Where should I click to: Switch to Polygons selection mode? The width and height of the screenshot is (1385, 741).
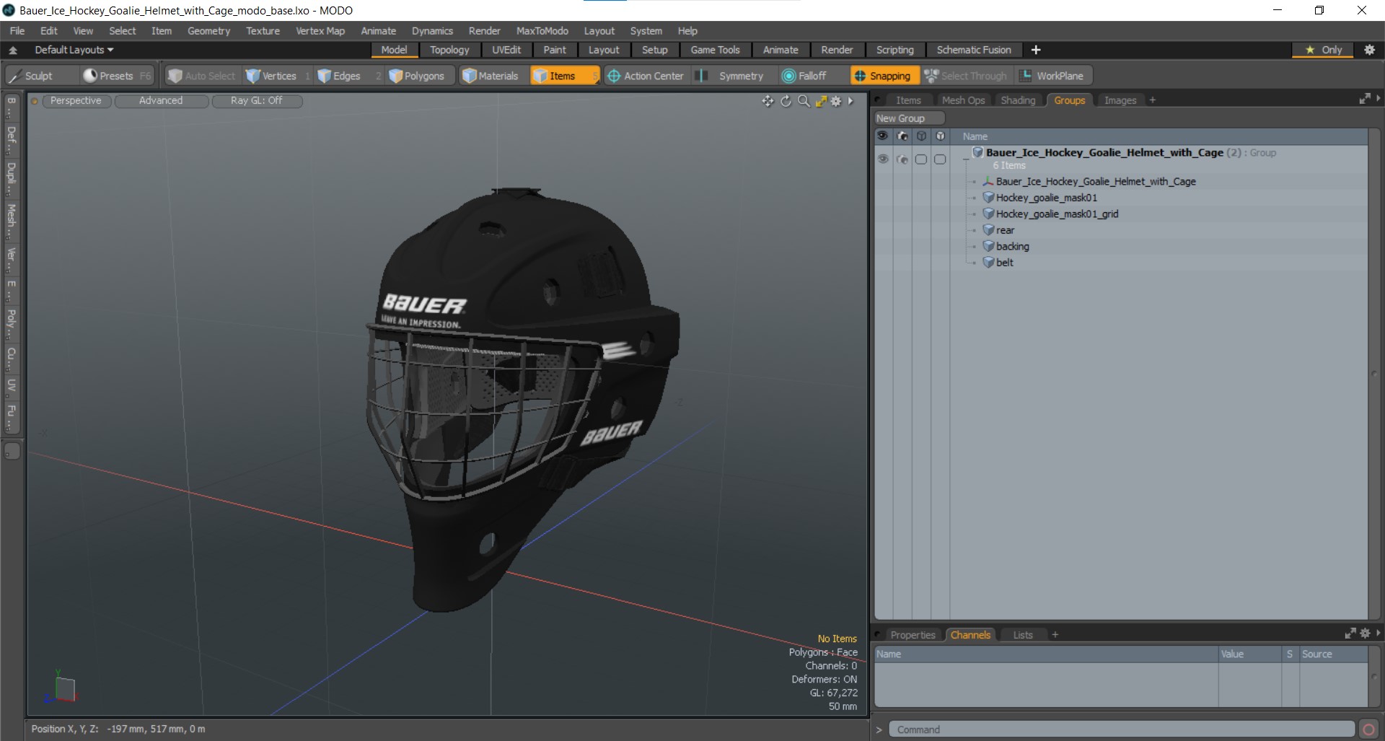[x=418, y=76]
